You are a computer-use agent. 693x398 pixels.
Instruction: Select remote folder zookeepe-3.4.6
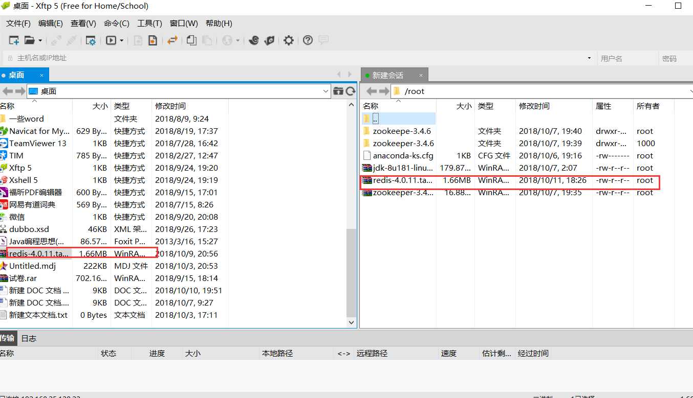click(x=402, y=131)
